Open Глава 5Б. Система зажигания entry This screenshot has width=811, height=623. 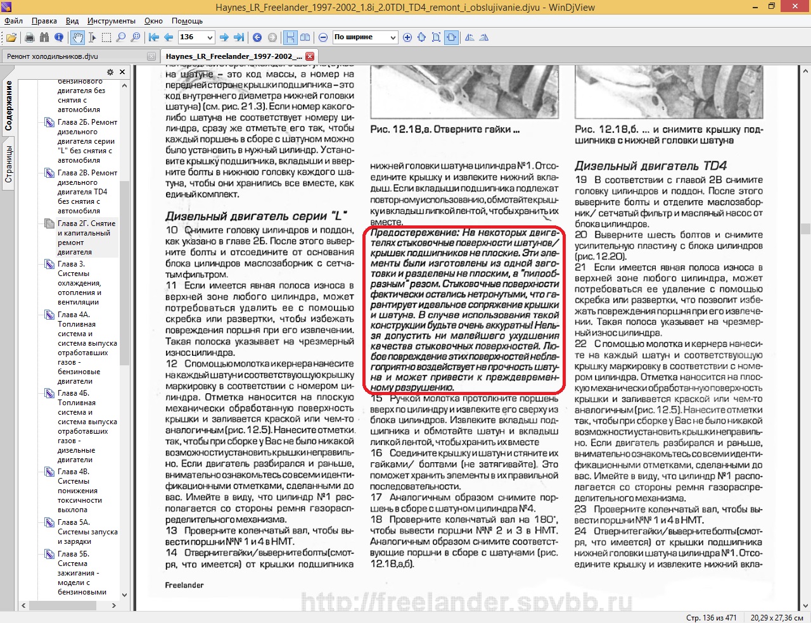tap(82, 573)
